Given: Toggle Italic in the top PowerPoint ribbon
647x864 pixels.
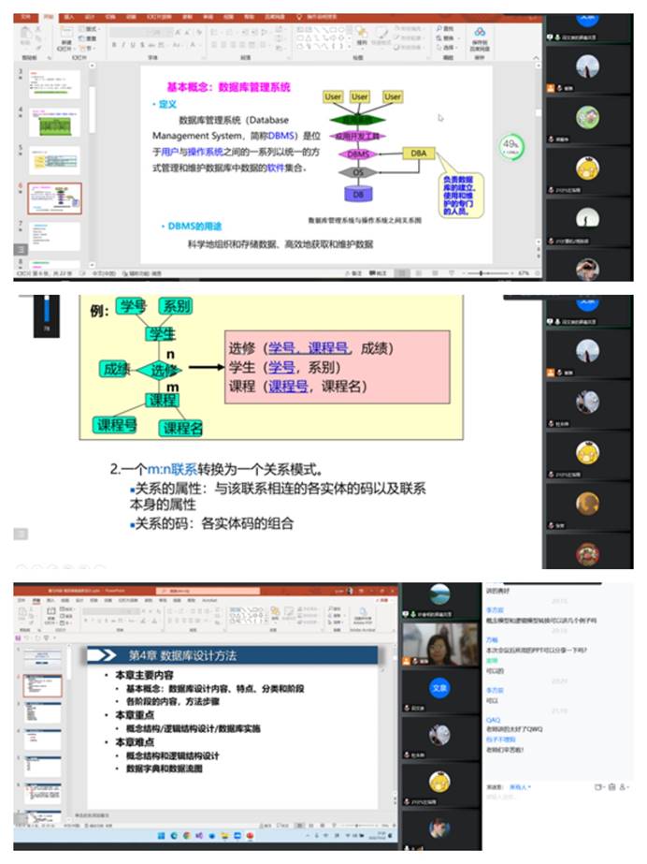Looking at the screenshot, I should pos(123,45).
